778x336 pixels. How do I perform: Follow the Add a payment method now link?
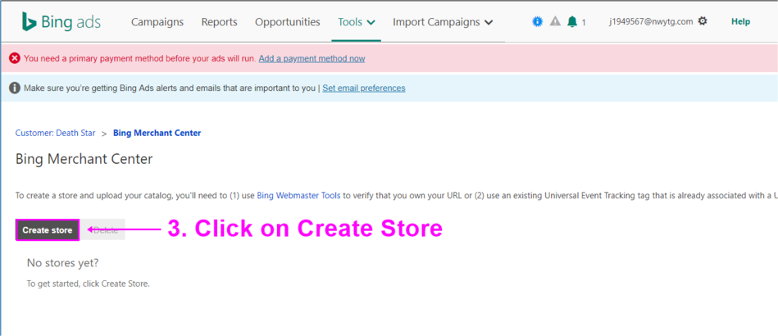312,58
